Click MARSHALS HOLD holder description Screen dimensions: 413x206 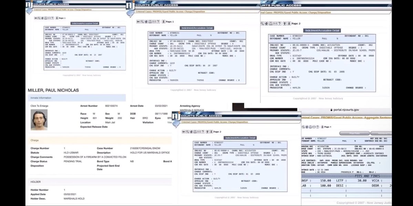(74, 199)
